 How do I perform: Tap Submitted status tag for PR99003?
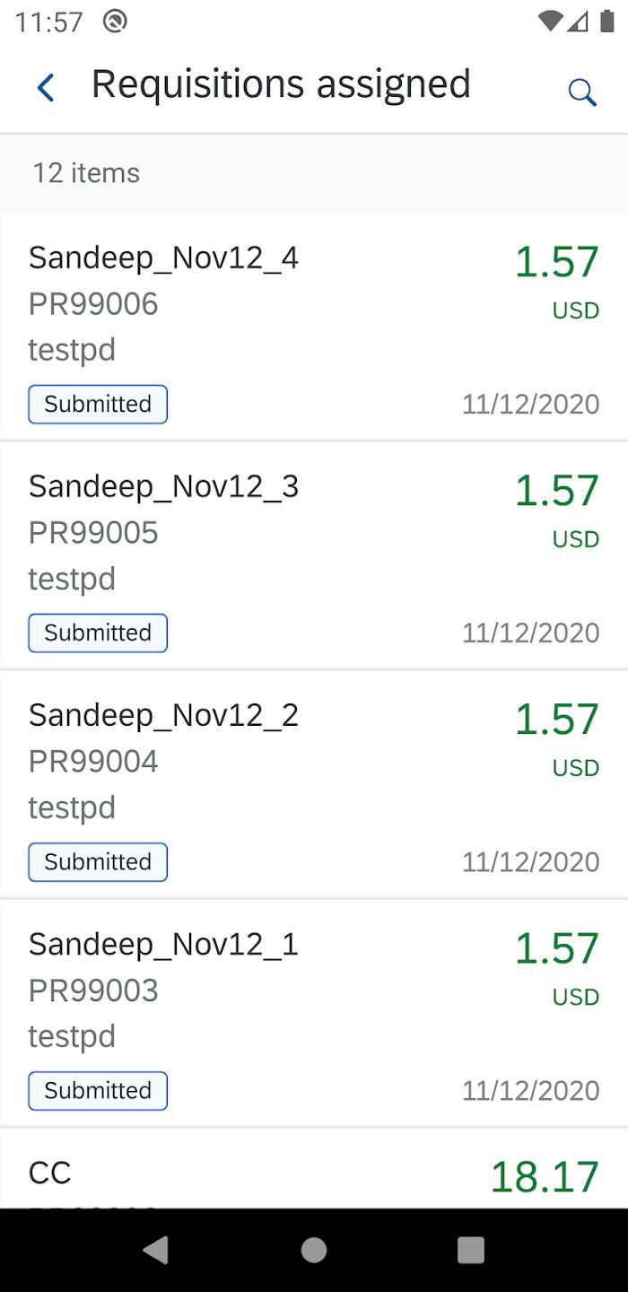pyautogui.click(x=98, y=1091)
